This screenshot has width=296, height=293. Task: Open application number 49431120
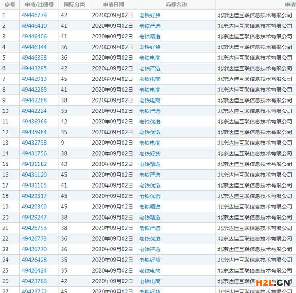pos(34,175)
